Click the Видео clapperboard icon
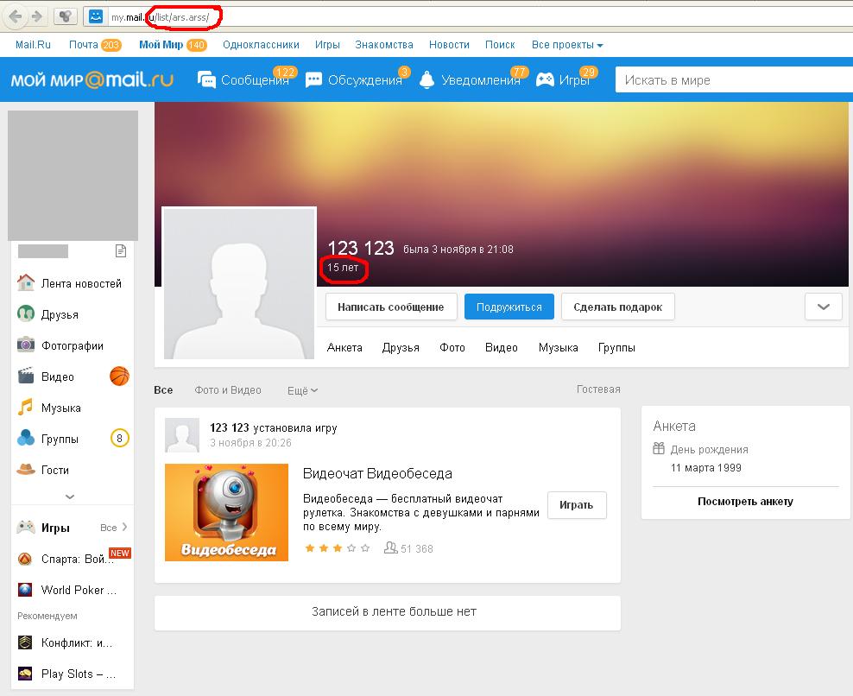Viewport: 853px width, 696px height. click(x=26, y=376)
